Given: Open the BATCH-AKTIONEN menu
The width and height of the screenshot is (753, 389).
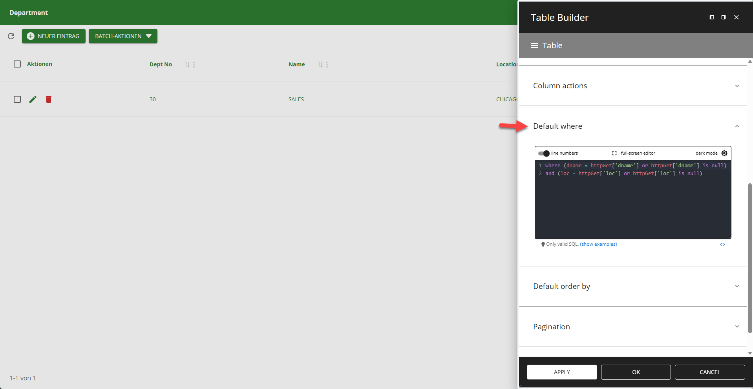Looking at the screenshot, I should 123,36.
